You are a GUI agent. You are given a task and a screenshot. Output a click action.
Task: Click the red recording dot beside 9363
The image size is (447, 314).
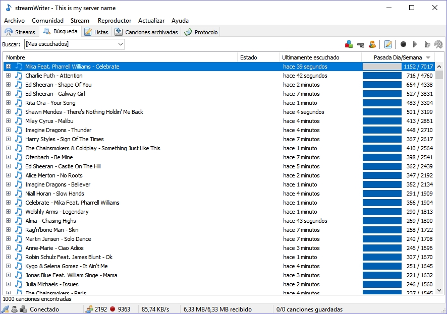(113, 309)
